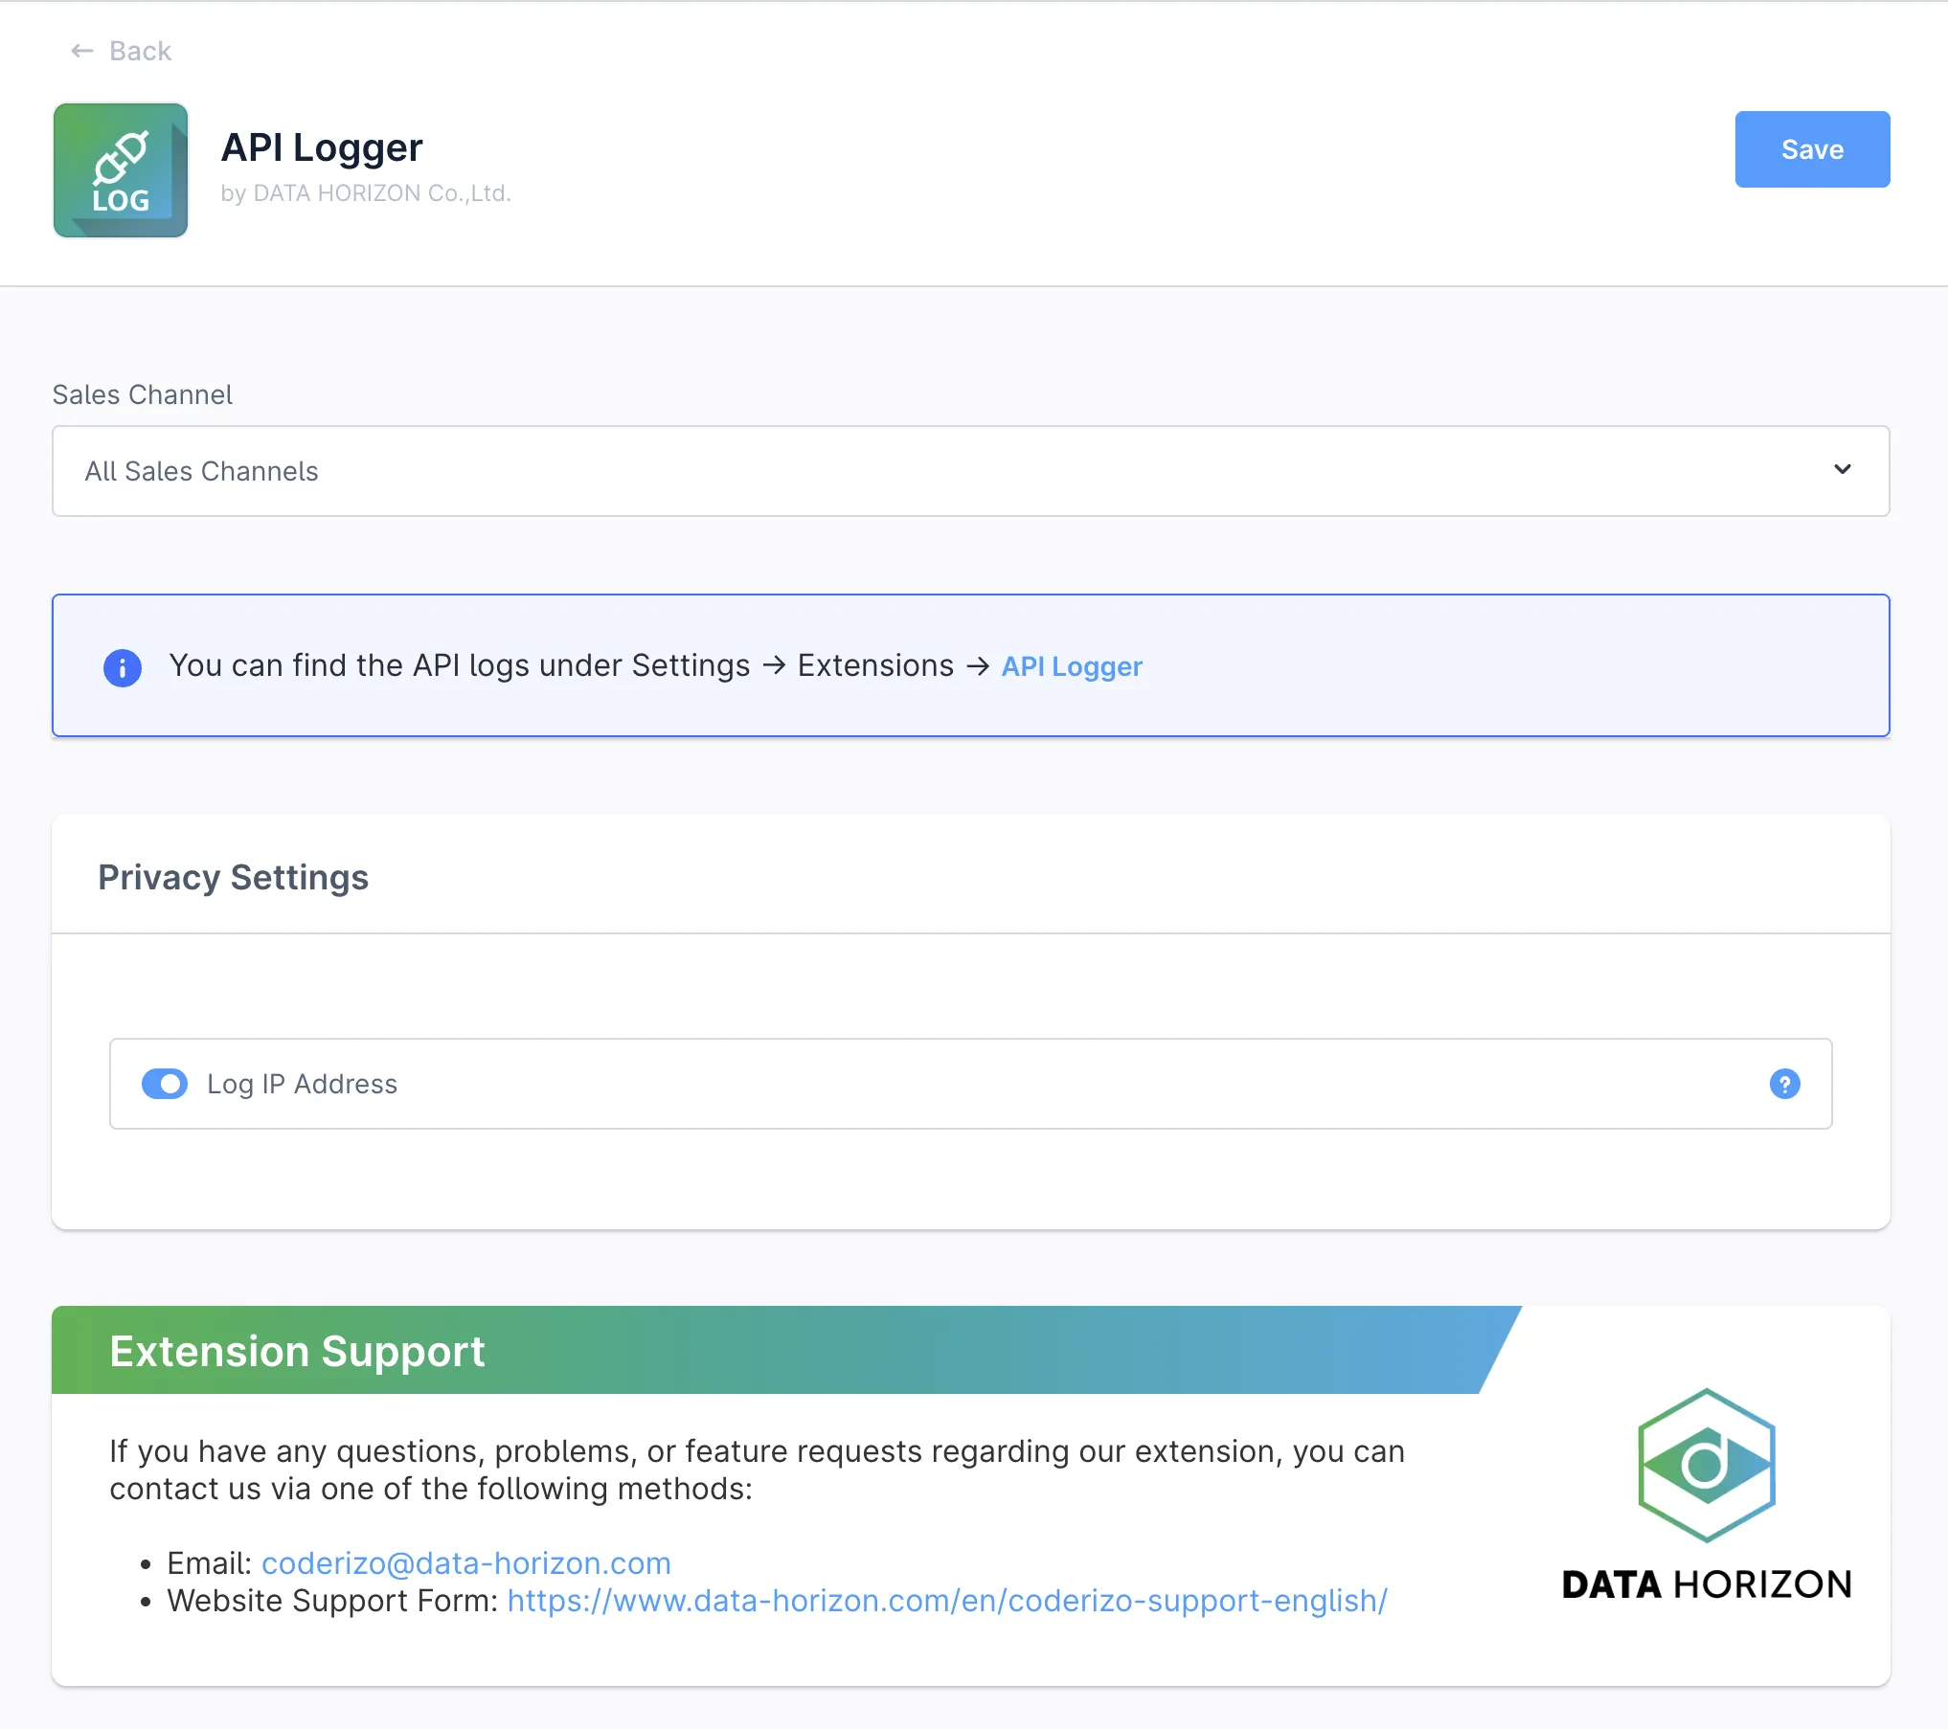Image resolution: width=1948 pixels, height=1729 pixels.
Task: Click the DATA HORIZON wordmark text
Action: 1707,1584
